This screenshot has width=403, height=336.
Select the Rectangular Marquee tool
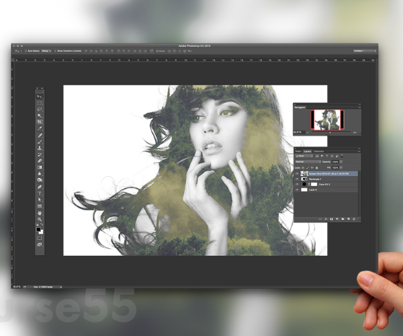click(x=40, y=103)
